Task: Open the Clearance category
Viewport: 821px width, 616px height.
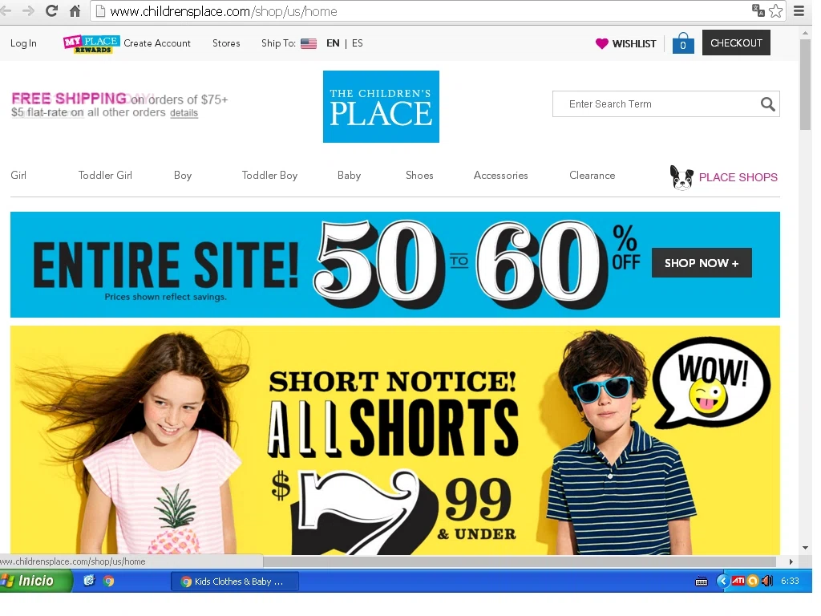Action: click(x=592, y=176)
